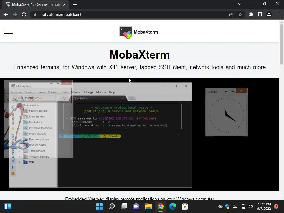
Task: Open Task View from the taskbar
Action: click(x=124, y=206)
